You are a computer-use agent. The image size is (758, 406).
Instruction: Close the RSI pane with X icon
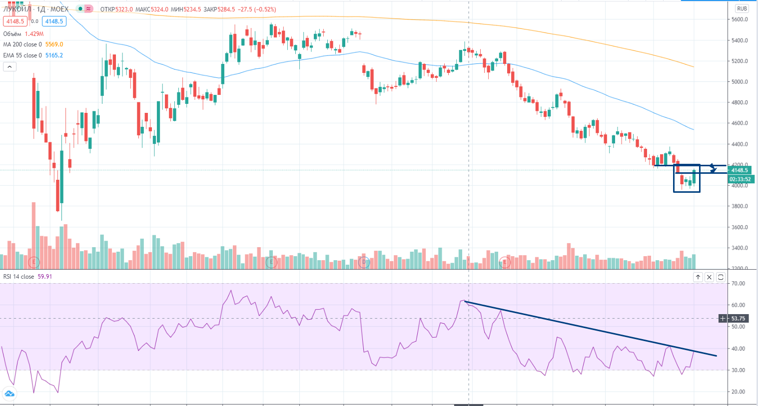(709, 277)
